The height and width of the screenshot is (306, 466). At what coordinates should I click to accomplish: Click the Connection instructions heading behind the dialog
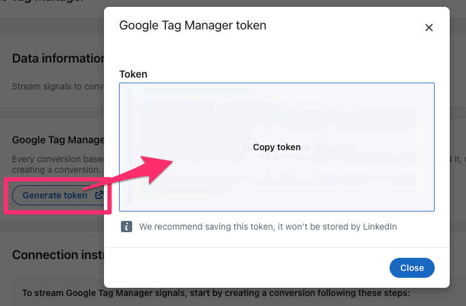(58, 255)
